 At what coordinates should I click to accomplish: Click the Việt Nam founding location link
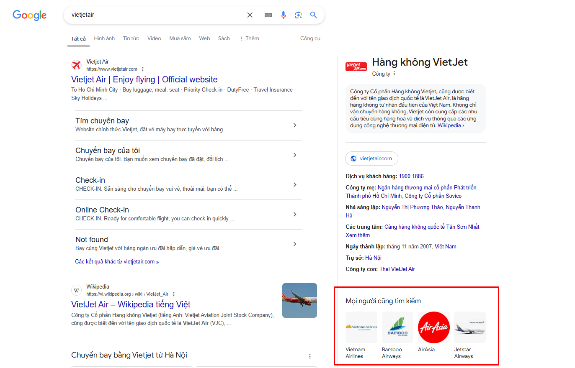[446, 246]
